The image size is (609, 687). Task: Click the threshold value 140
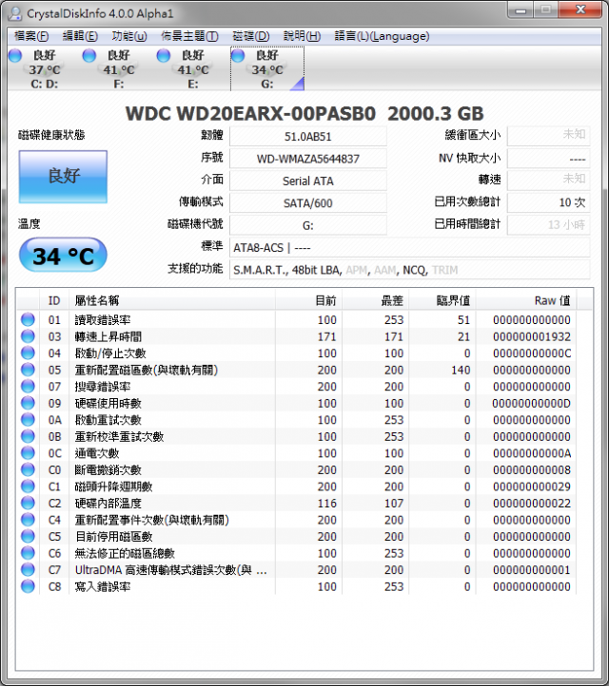pyautogui.click(x=461, y=370)
